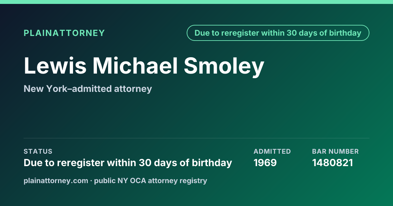This screenshot has height=206, width=393.
Task: Click the horizontal divider line above STATUS
Action: pyautogui.click(x=196, y=138)
